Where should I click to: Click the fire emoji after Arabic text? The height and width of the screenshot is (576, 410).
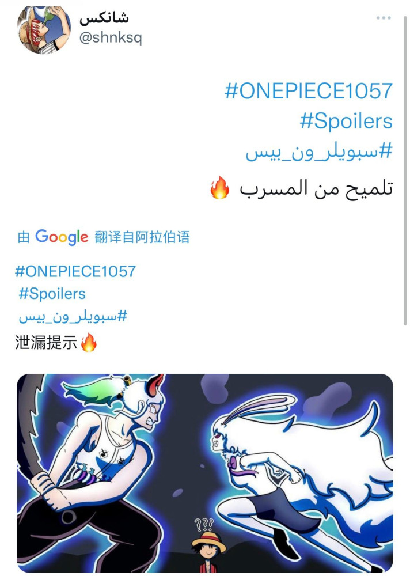(x=220, y=188)
